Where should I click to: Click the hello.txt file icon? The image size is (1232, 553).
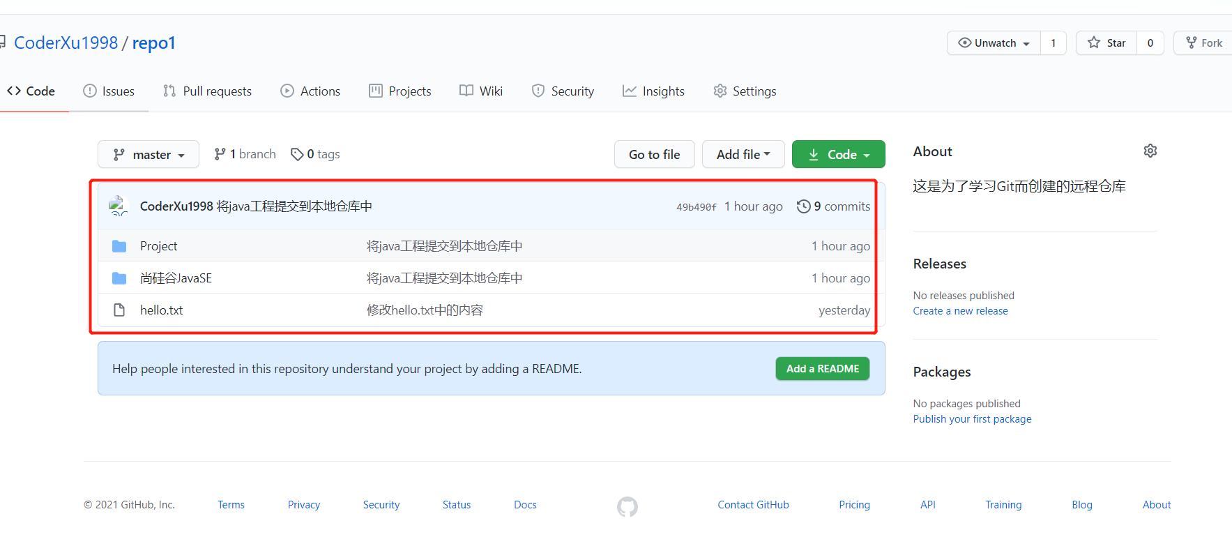click(119, 310)
